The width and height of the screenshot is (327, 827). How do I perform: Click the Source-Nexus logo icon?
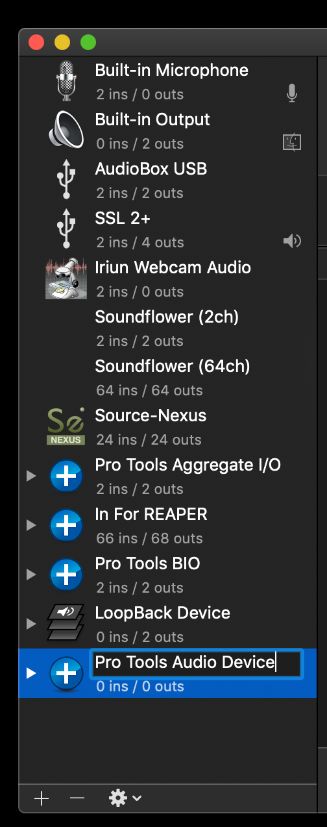point(66,426)
